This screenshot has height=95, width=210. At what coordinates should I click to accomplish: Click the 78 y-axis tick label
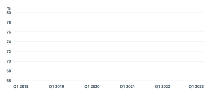click(9, 22)
